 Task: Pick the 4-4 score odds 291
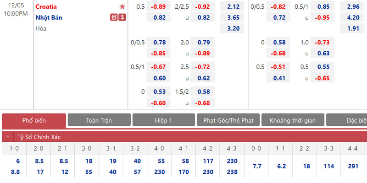coord(353,166)
